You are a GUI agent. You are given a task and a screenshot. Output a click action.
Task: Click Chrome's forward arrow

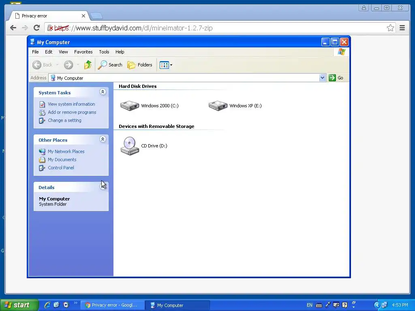(25, 28)
